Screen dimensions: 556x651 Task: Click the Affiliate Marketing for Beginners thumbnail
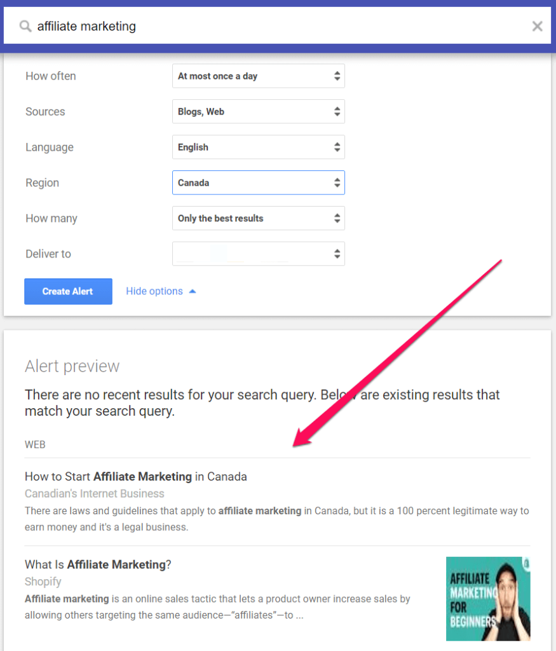[487, 598]
